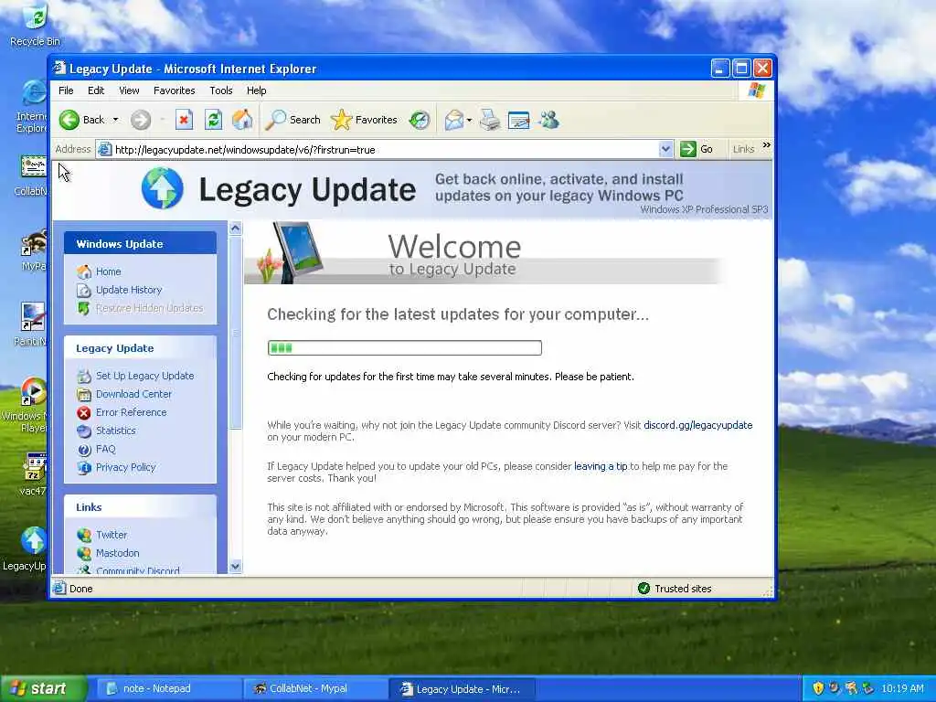Switch to note - Notepad taskbar button
This screenshot has width=936, height=702.
(167, 689)
